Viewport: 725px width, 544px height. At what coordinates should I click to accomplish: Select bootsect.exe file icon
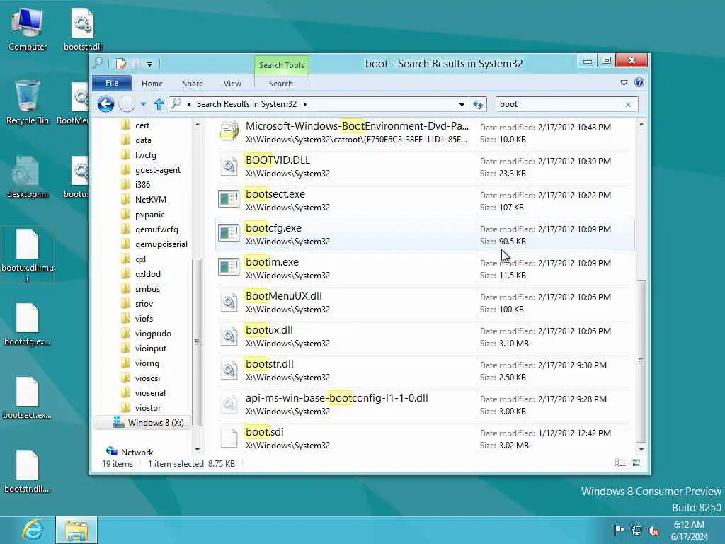pyautogui.click(x=229, y=200)
